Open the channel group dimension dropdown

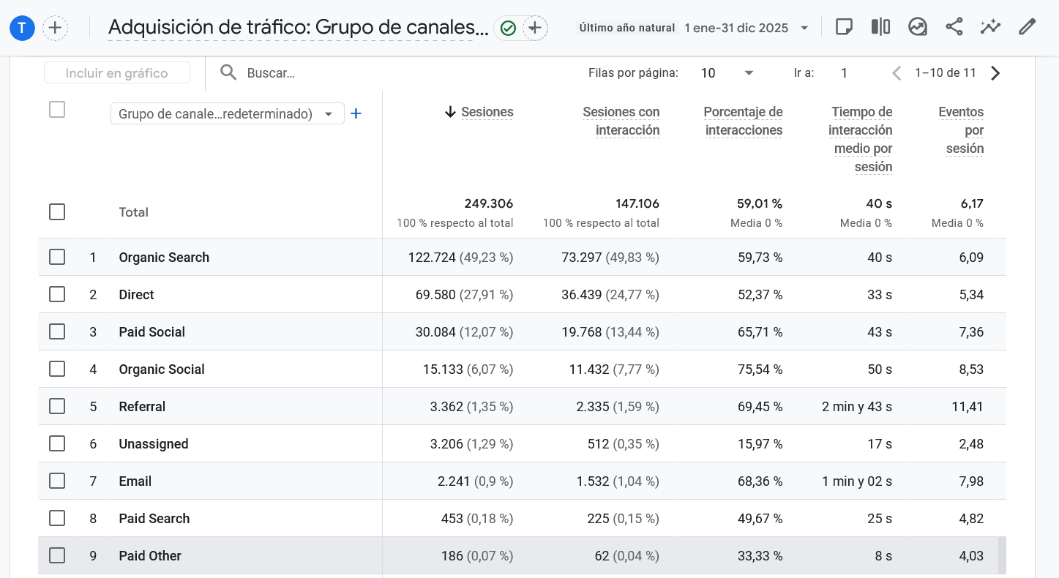tap(227, 114)
